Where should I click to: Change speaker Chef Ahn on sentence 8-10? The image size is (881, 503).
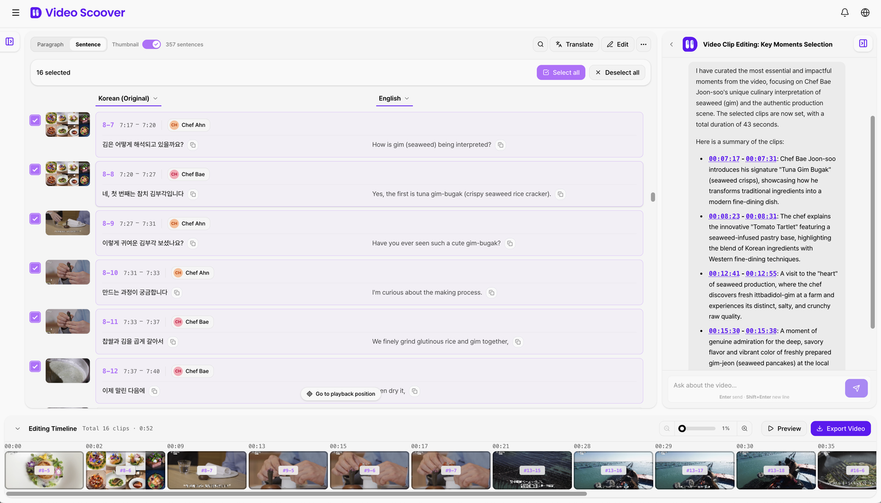point(192,273)
